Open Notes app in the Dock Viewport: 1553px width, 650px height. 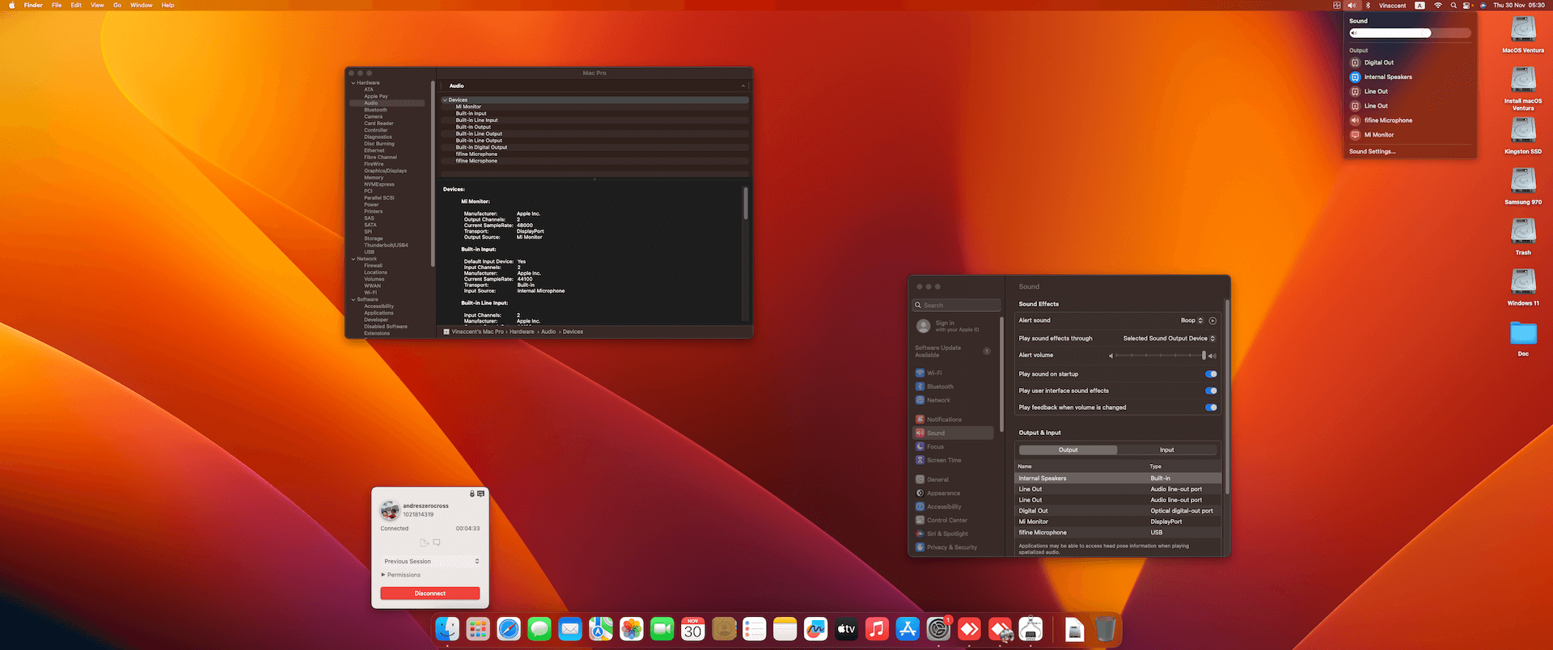pyautogui.click(x=785, y=629)
